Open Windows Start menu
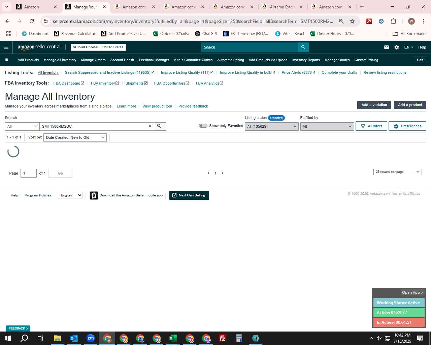This screenshot has width=431, height=345. [x=8, y=338]
